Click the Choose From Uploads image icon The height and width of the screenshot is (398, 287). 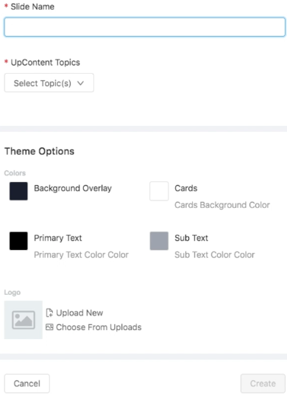(x=49, y=327)
